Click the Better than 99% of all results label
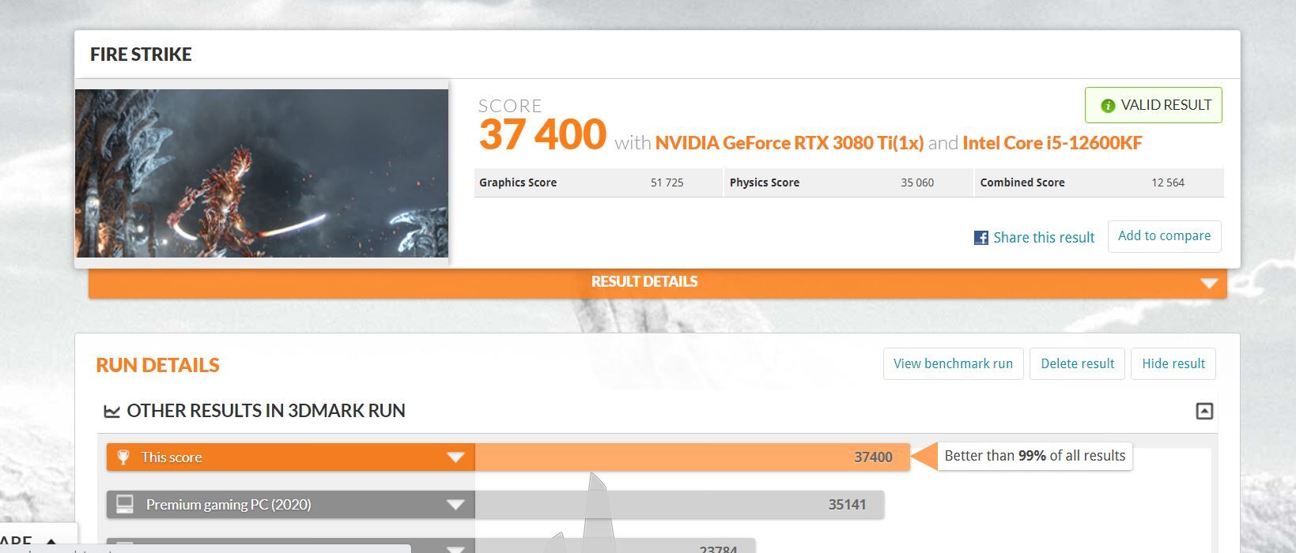1296x553 pixels. (x=1035, y=456)
